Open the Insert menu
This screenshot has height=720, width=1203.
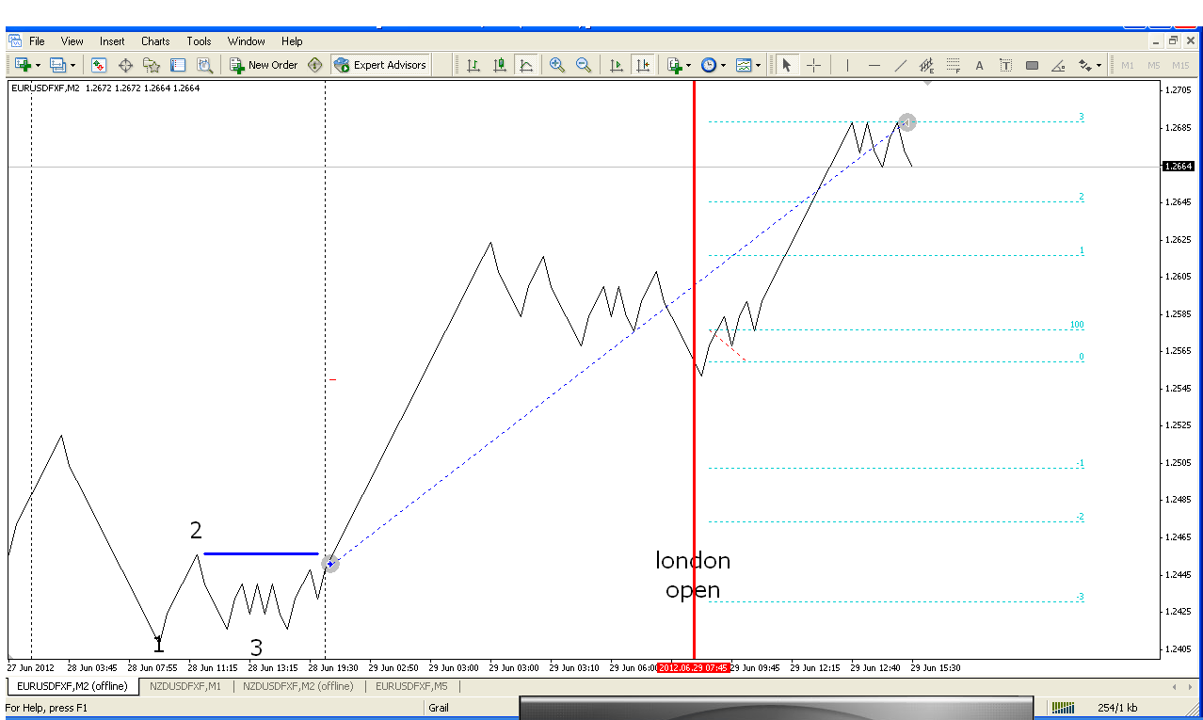[x=112, y=41]
